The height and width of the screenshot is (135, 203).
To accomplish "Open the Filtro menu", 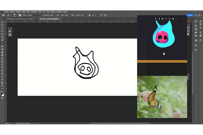I will coord(40,12).
